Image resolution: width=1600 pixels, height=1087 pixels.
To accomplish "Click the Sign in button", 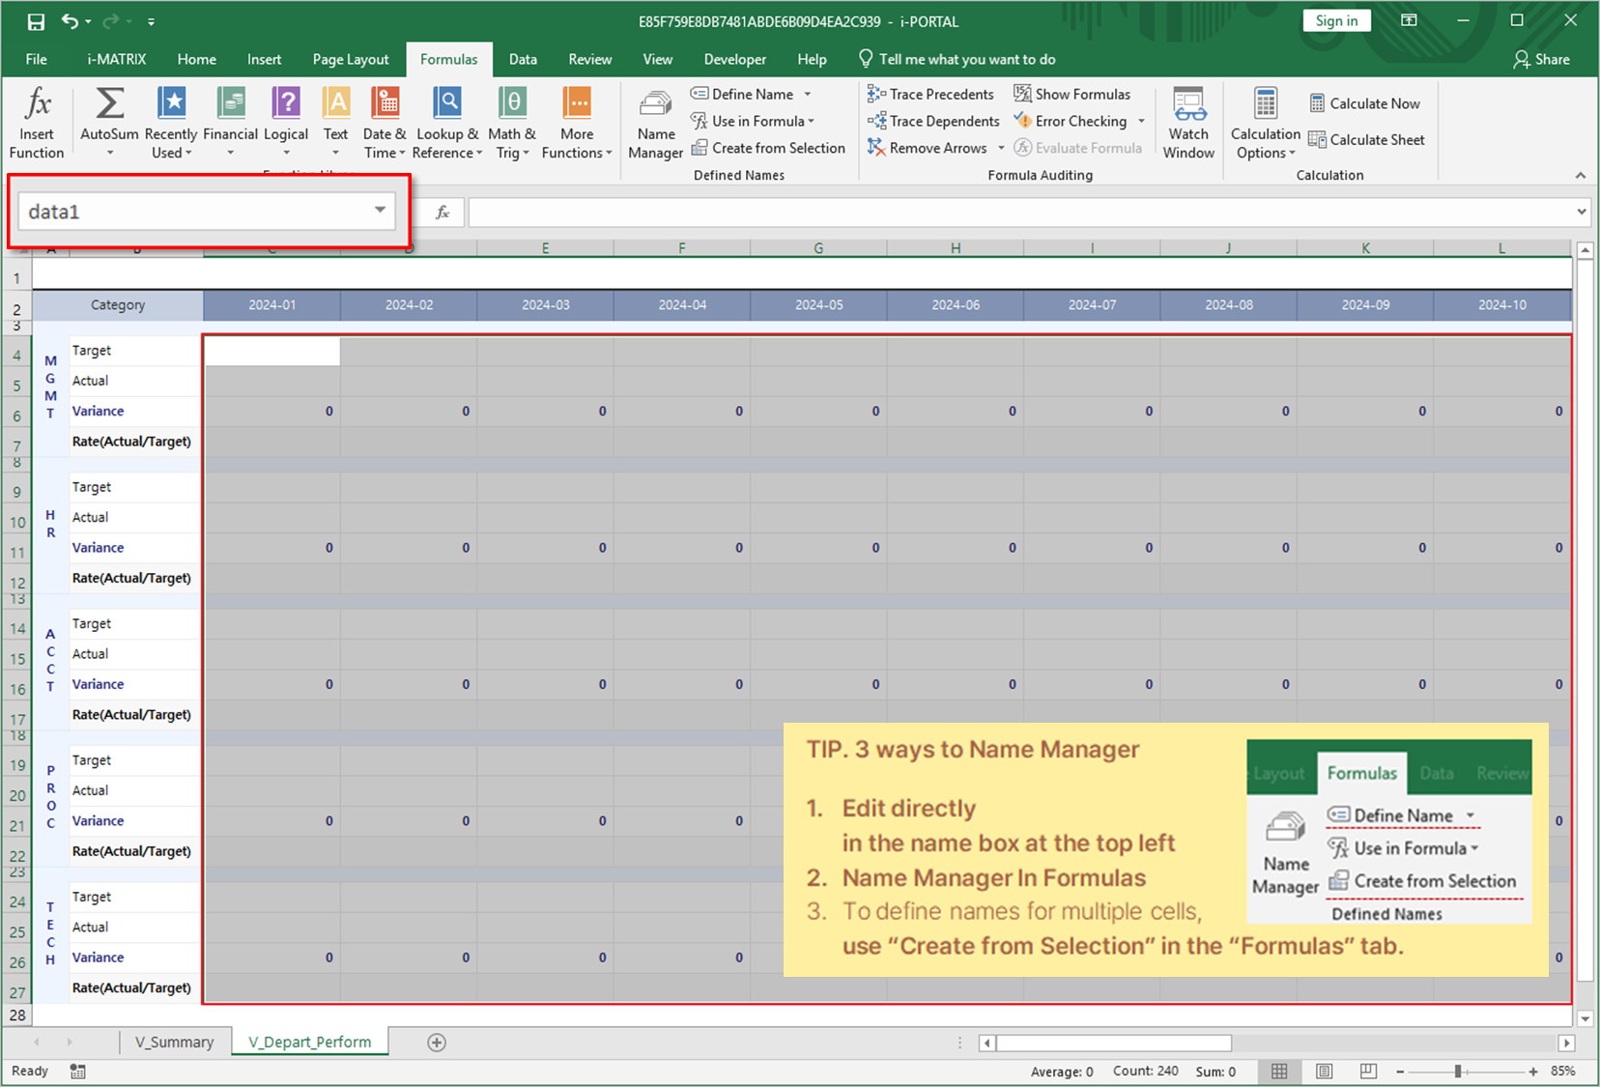I will tap(1336, 19).
